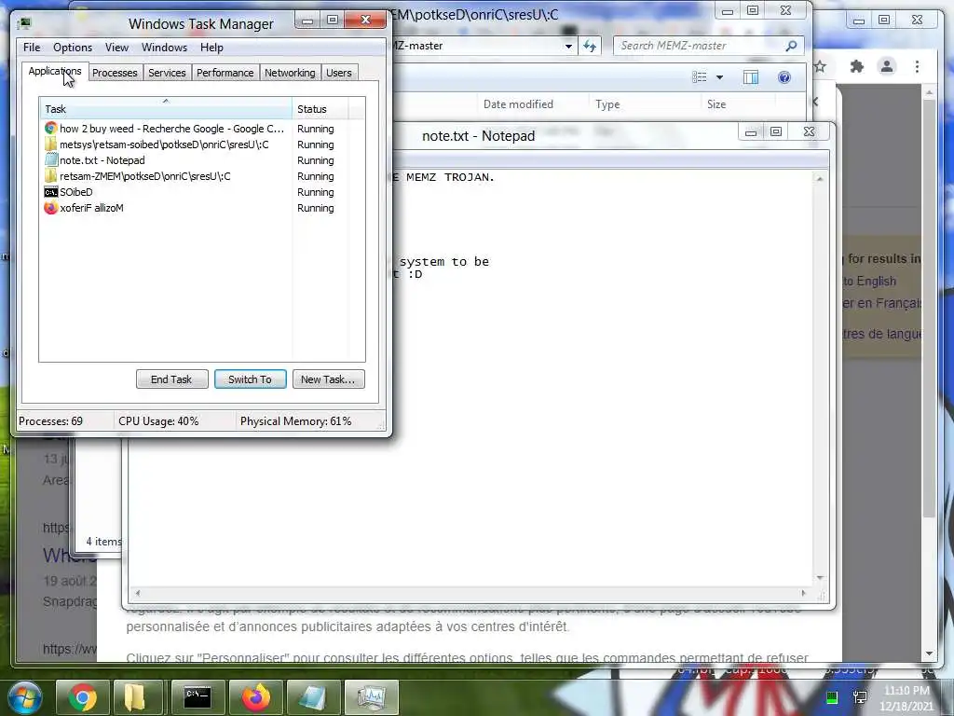
Task: Click the network tray icon
Action: point(860,697)
